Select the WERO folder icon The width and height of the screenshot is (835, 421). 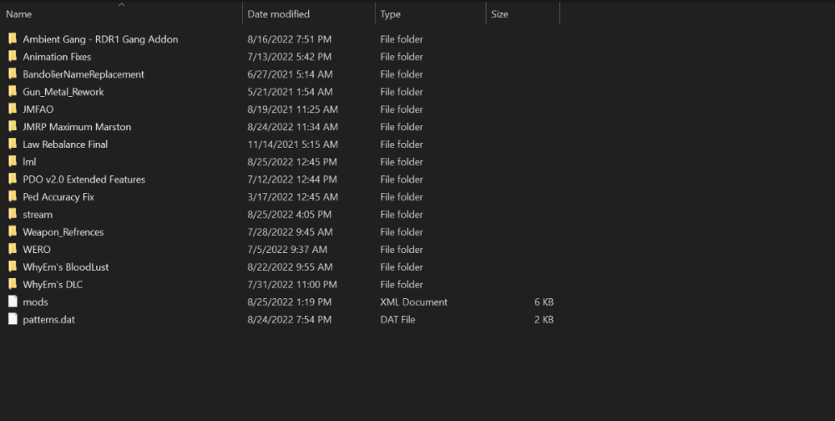point(13,250)
